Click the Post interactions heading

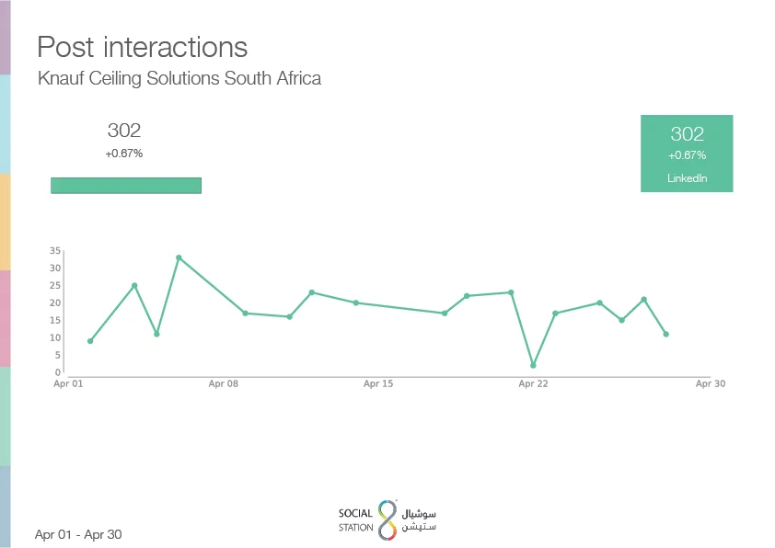click(x=142, y=47)
